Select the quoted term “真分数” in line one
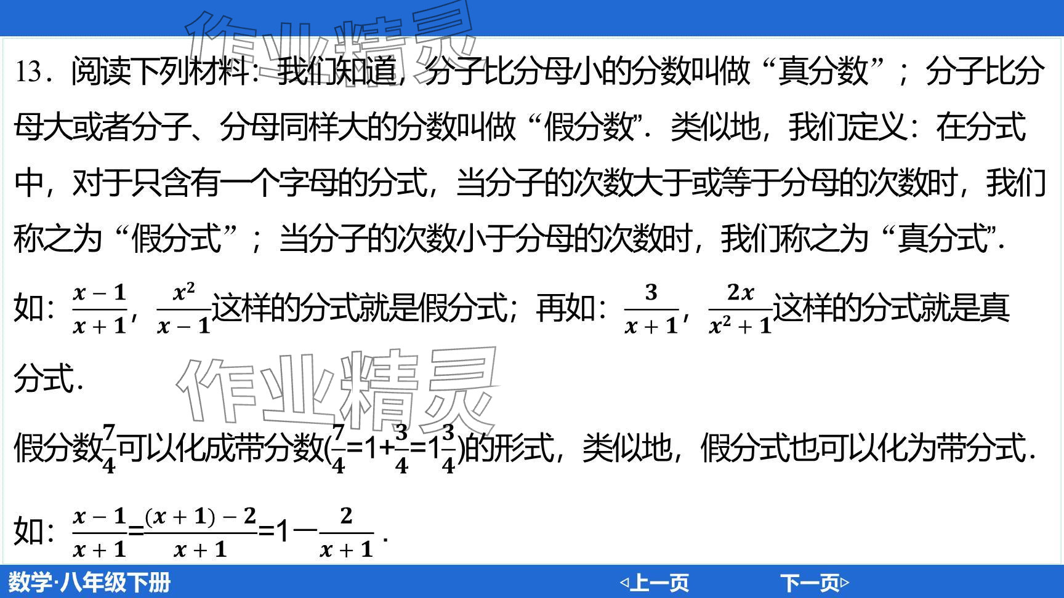1064x598 pixels. [x=823, y=72]
